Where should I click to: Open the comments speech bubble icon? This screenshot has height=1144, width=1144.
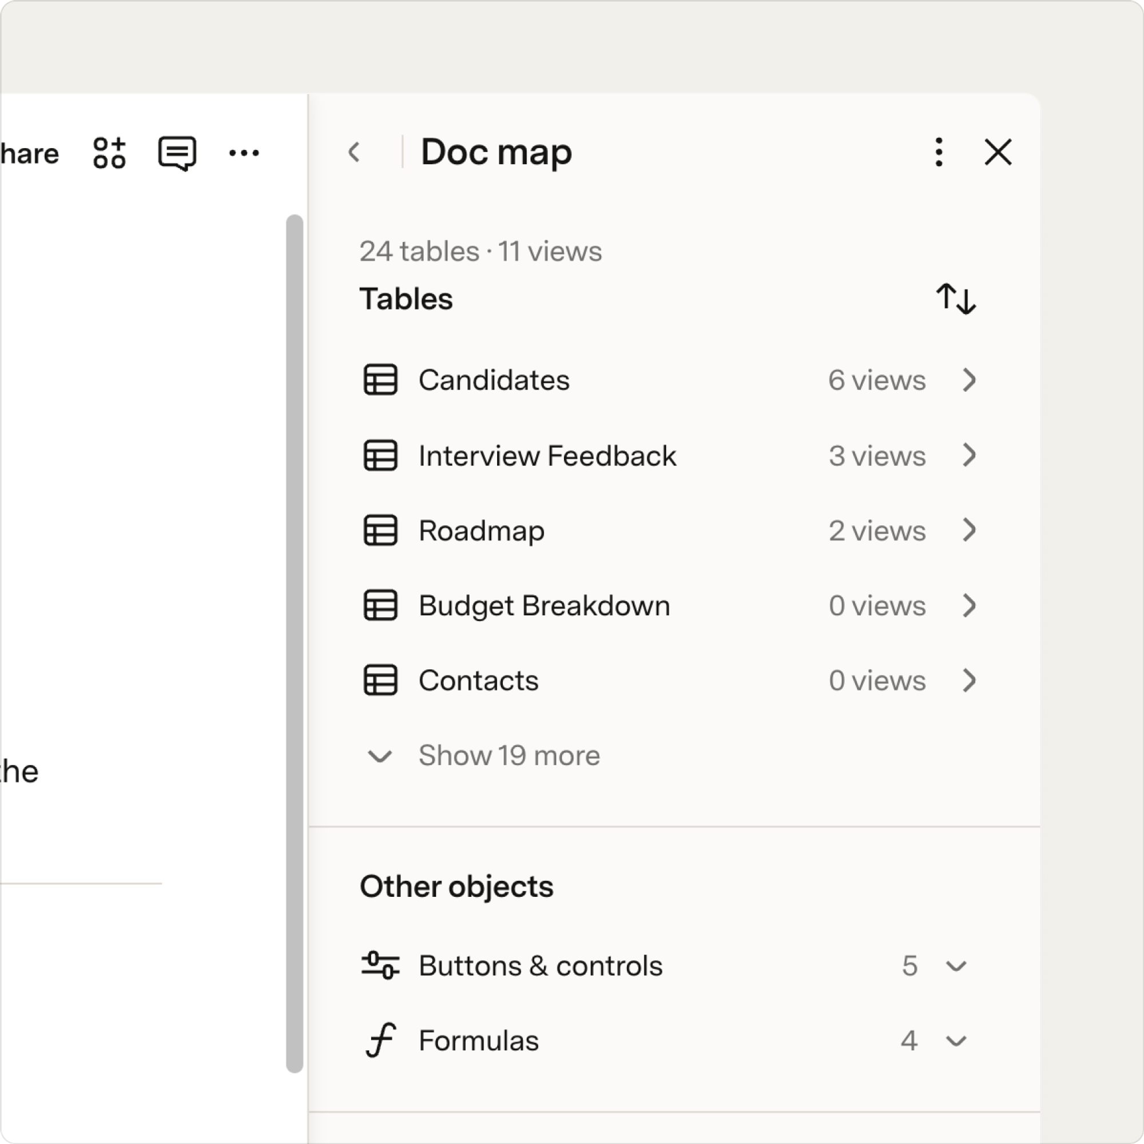pyautogui.click(x=177, y=153)
